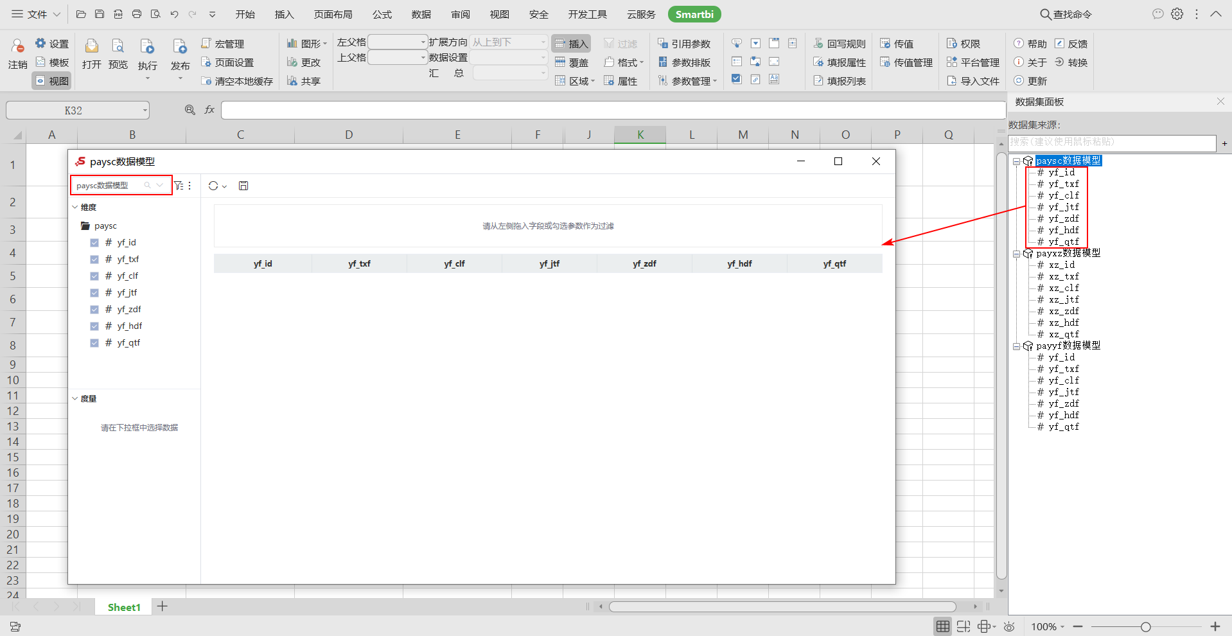Click the save icon in the paysc dialog
The height and width of the screenshot is (636, 1232).
[x=243, y=186]
